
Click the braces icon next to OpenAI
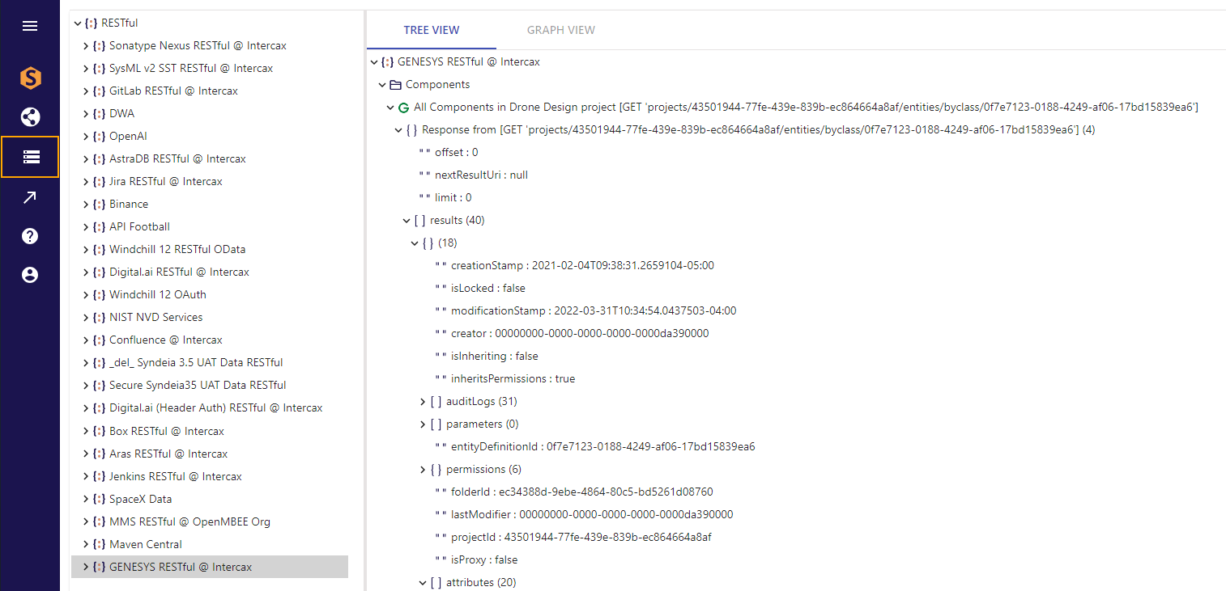tap(100, 137)
